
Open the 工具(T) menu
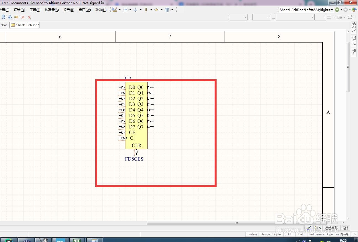(35, 10)
